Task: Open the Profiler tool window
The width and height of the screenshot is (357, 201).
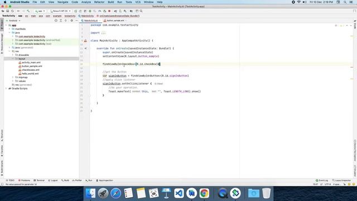Action: pyautogui.click(x=77, y=180)
